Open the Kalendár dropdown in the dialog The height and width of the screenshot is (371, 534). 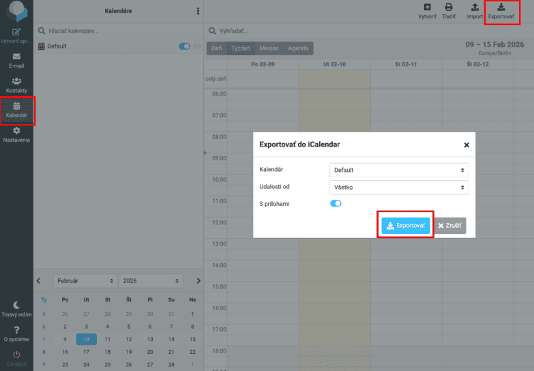pyautogui.click(x=399, y=170)
